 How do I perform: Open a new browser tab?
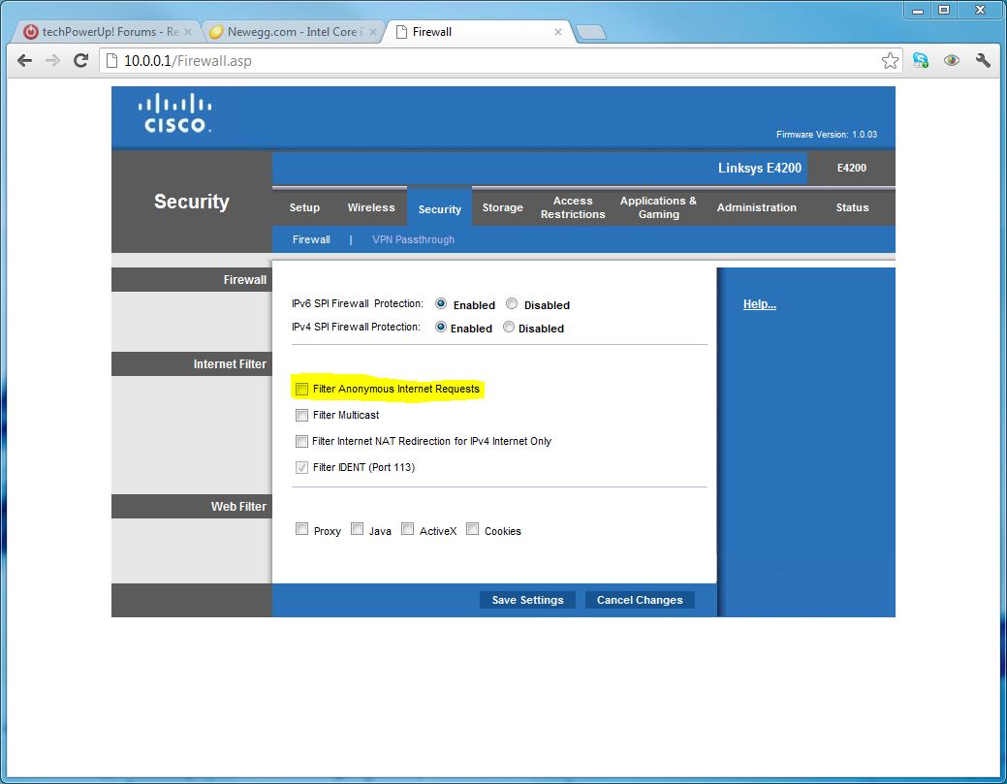tap(590, 32)
